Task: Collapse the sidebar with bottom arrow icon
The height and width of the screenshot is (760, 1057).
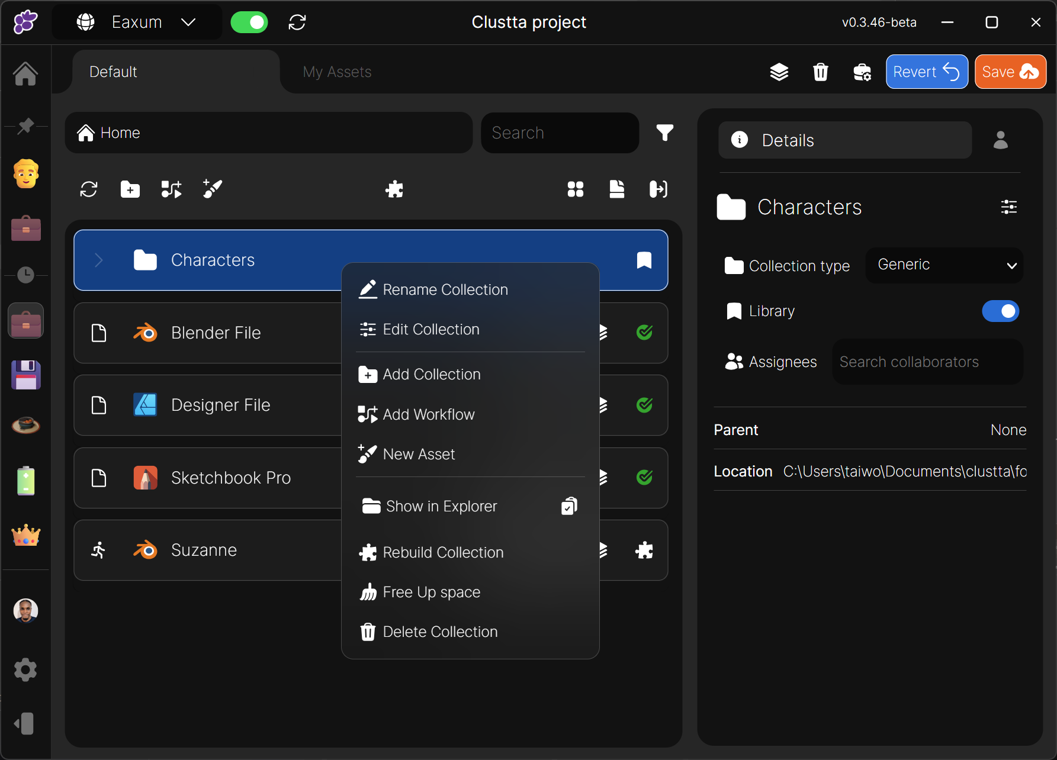Action: click(x=24, y=723)
